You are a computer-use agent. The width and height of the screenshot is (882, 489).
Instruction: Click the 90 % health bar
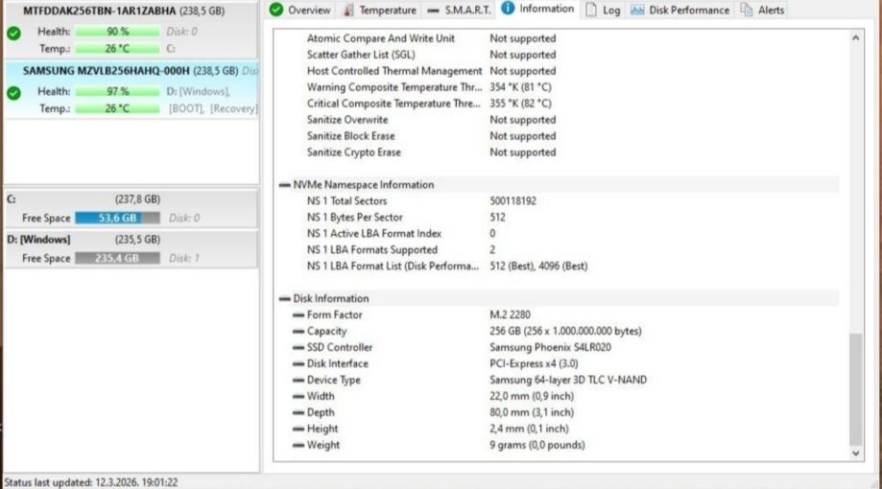click(x=117, y=32)
